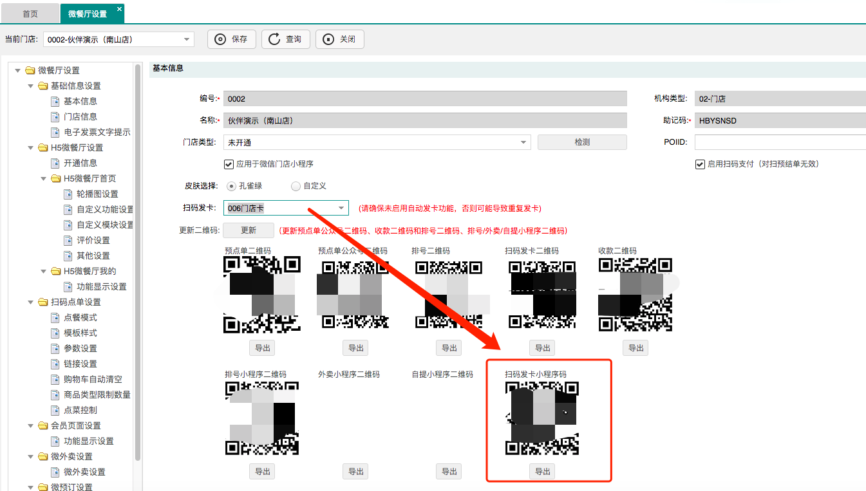Click the 扫码发卡二维码 QR image
Screen dimensions: 866x491
click(x=542, y=295)
